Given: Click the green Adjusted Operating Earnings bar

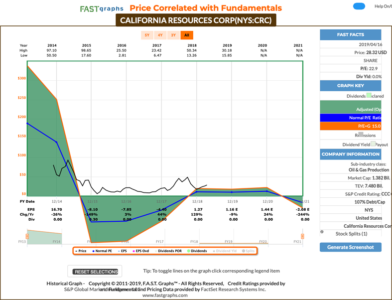Looking at the screenshot, I should tap(351, 107).
